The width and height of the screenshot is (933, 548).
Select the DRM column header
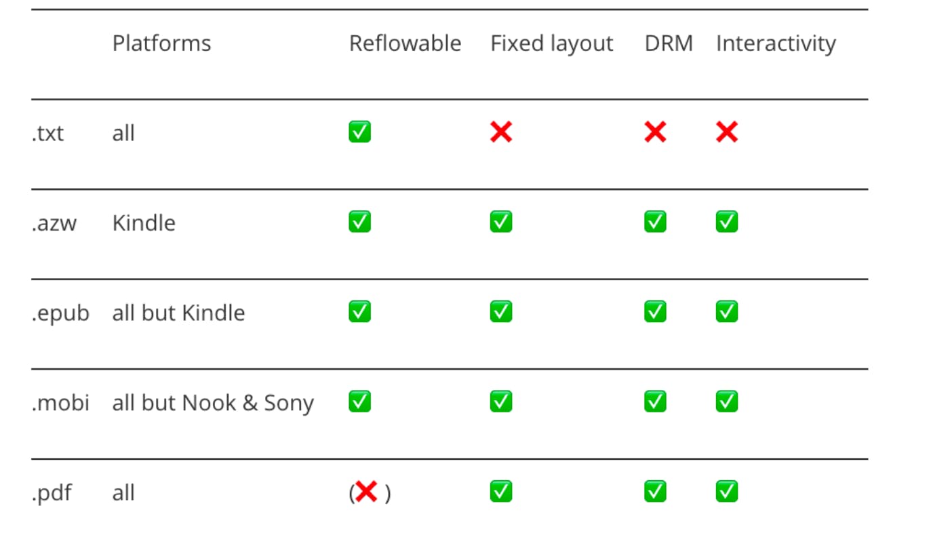tap(669, 43)
